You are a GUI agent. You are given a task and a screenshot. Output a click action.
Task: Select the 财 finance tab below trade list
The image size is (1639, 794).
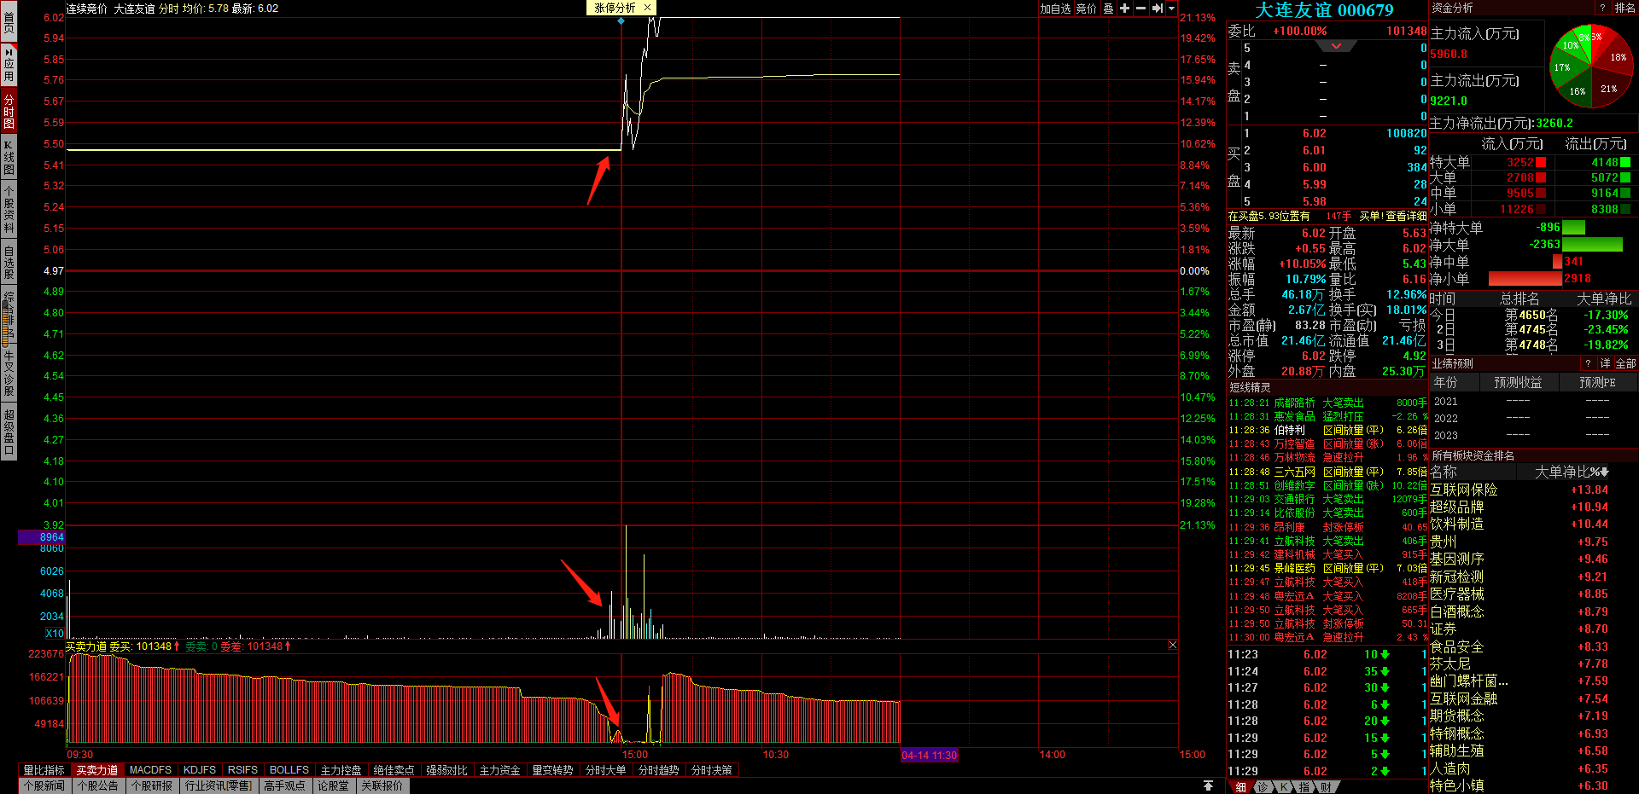pyautogui.click(x=1325, y=787)
